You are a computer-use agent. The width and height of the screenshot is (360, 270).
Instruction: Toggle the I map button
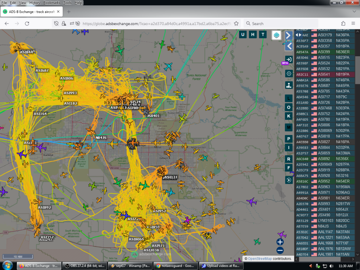pos(289,148)
